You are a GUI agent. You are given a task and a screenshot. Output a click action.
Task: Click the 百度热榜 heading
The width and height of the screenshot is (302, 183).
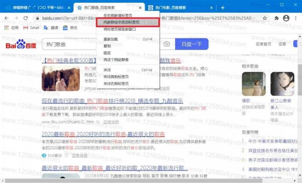250,132
